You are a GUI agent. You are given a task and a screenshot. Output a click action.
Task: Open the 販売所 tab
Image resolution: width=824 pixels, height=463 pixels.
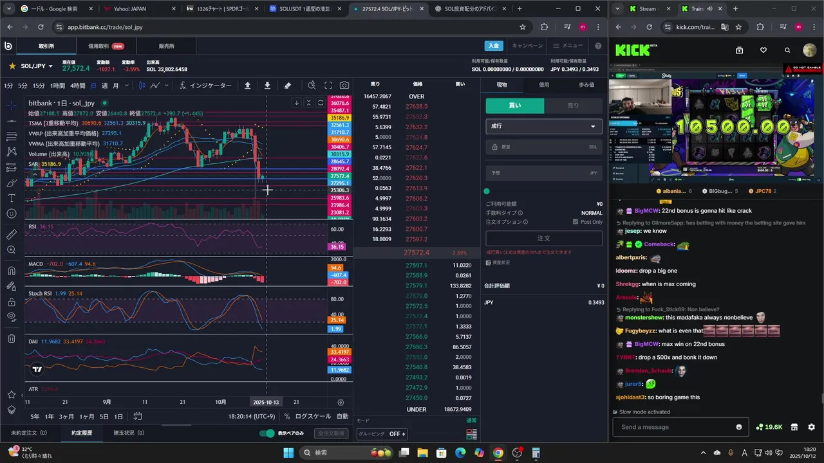click(x=166, y=46)
